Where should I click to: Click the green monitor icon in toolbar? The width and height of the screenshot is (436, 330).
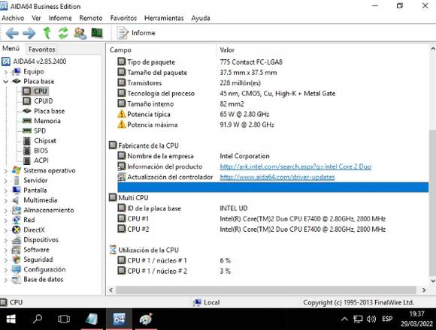[x=97, y=33]
